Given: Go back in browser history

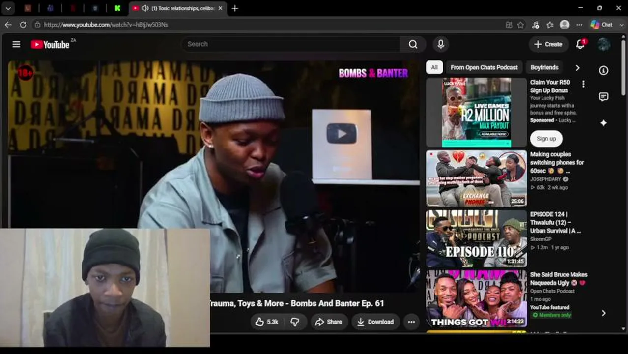Looking at the screenshot, I should [x=8, y=24].
